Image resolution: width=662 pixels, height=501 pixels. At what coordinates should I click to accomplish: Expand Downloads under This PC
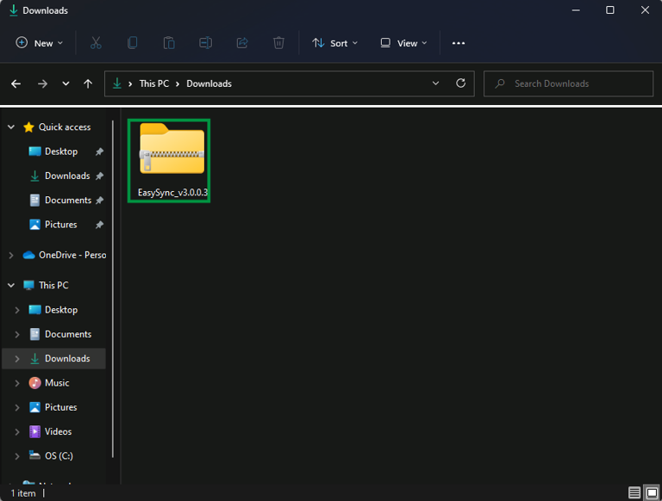17,359
